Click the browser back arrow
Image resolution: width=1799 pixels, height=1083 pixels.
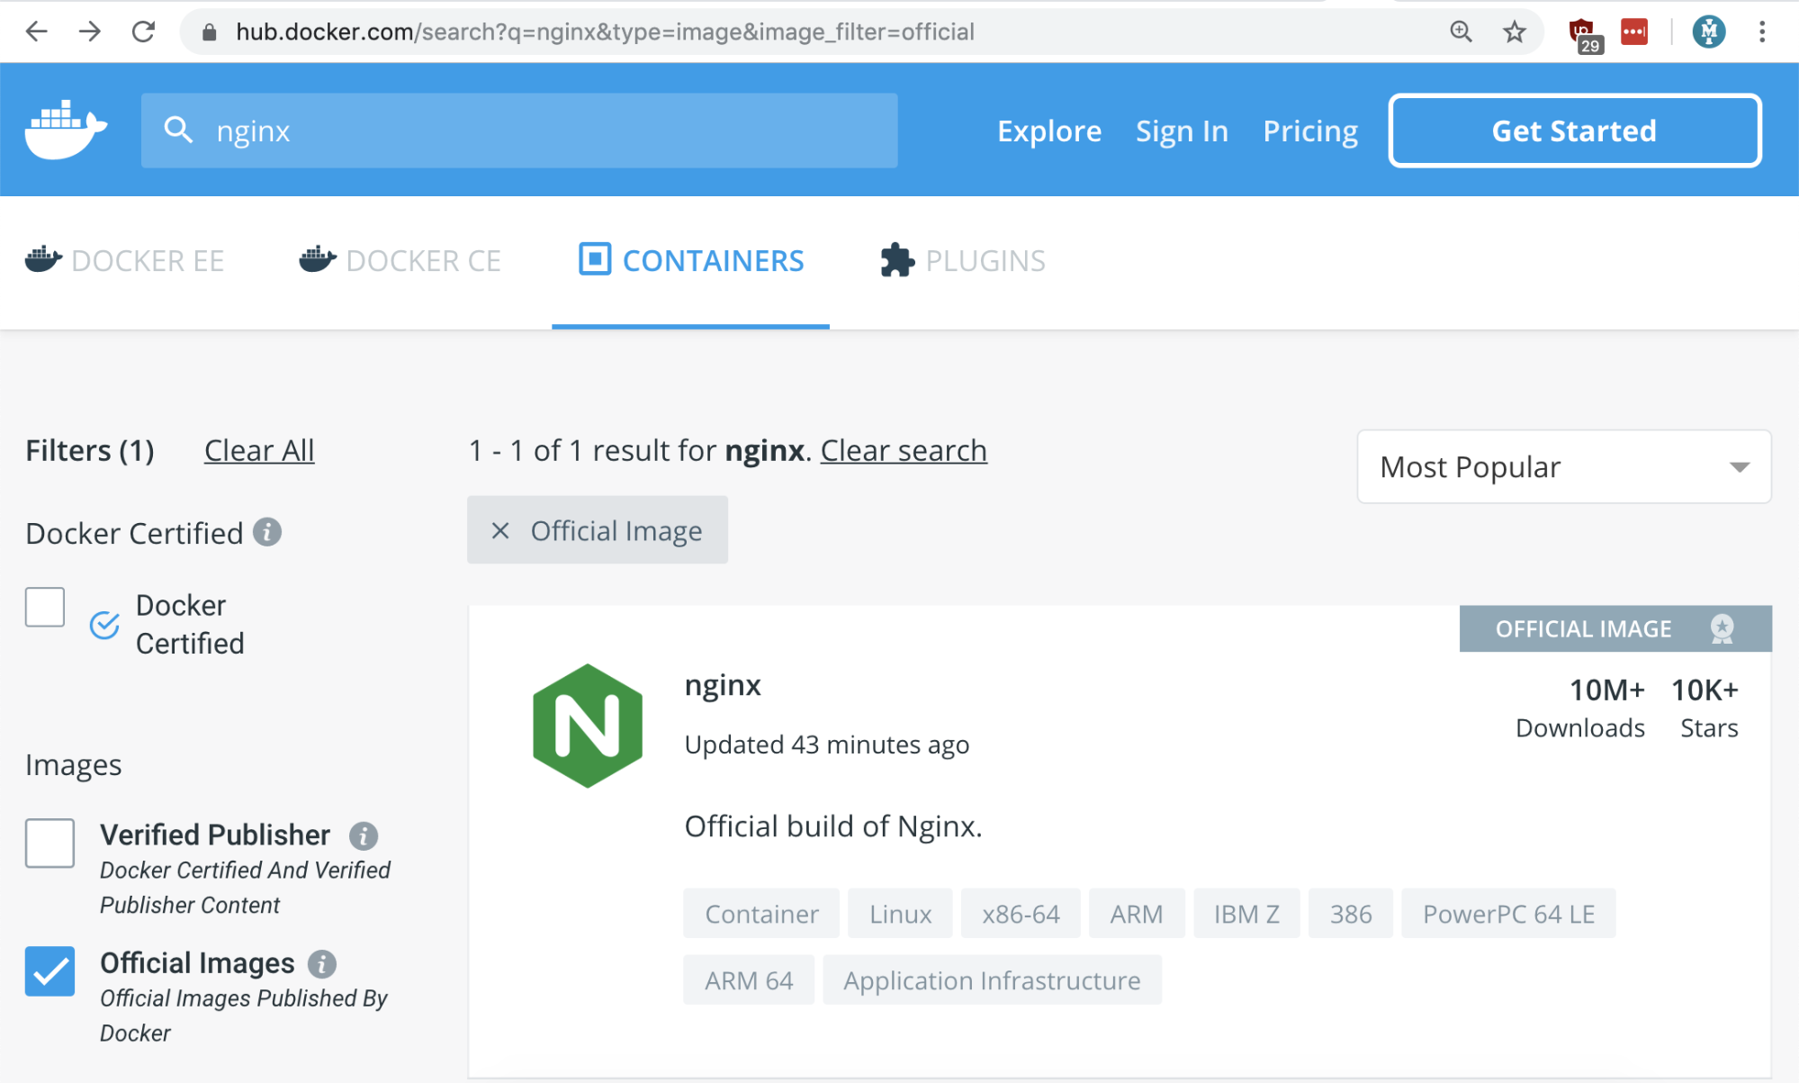pos(37,32)
